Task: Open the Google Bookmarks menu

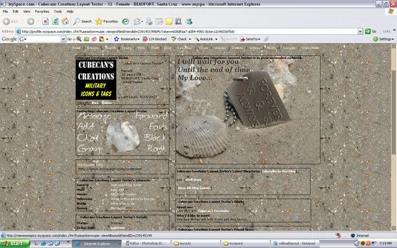Action: pyautogui.click(x=127, y=39)
